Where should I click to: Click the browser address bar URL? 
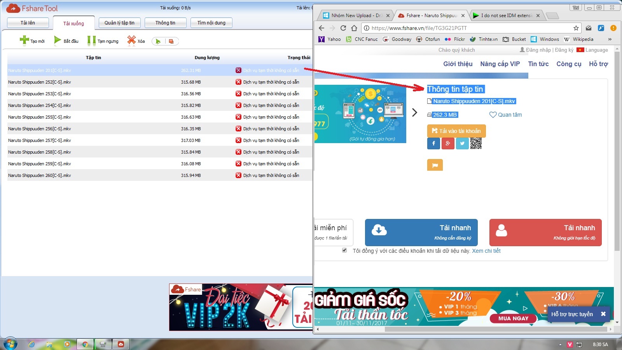pos(419,28)
